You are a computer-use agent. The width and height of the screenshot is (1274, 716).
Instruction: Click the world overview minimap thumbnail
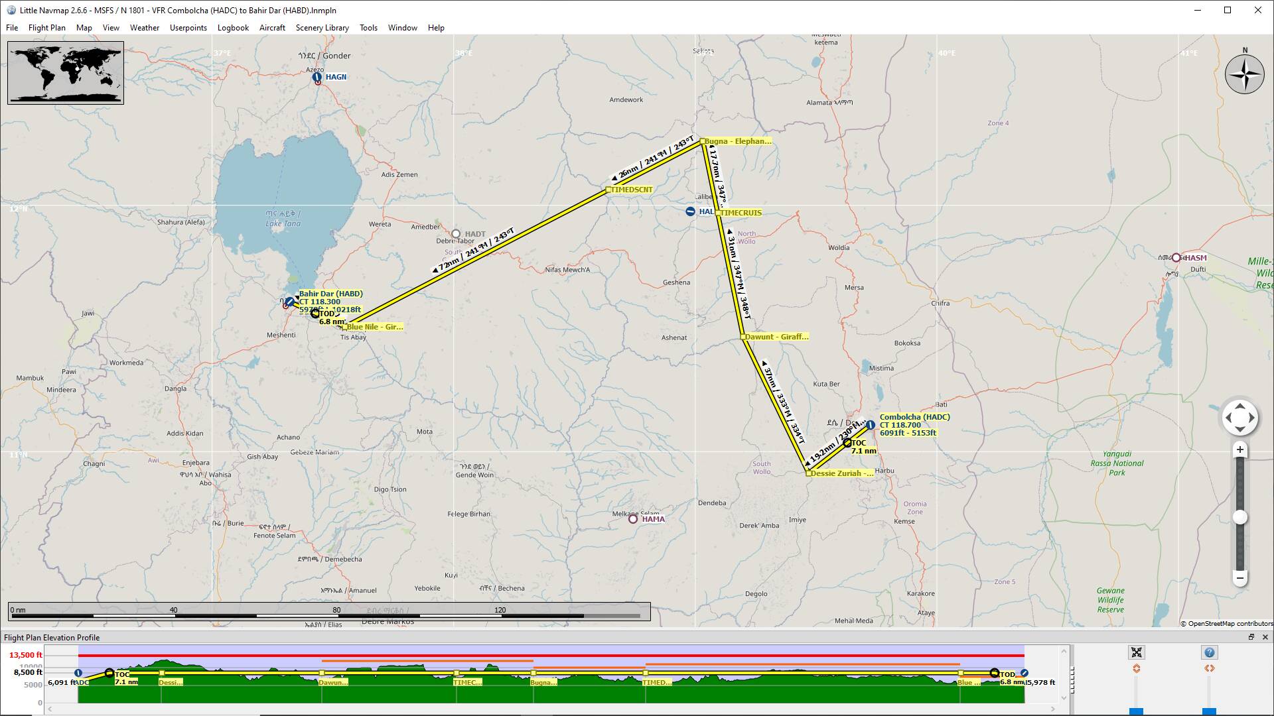click(x=65, y=72)
